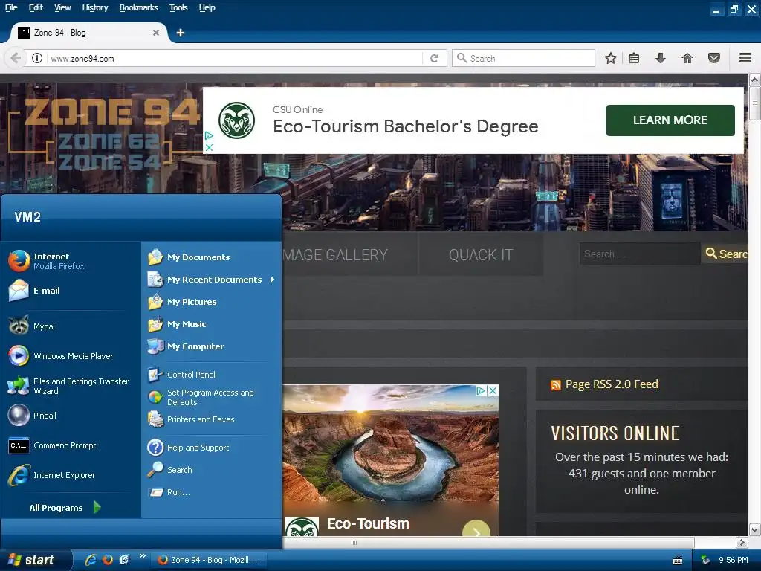761x571 pixels.
Task: Focus the URL address bar
Action: pos(236,58)
